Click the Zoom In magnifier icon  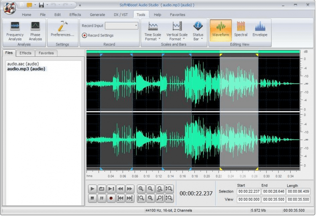pyautogui.click(x=141, y=189)
